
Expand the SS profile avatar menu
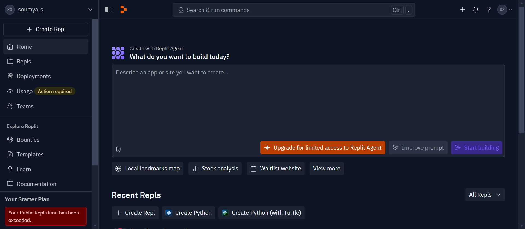coord(505,10)
